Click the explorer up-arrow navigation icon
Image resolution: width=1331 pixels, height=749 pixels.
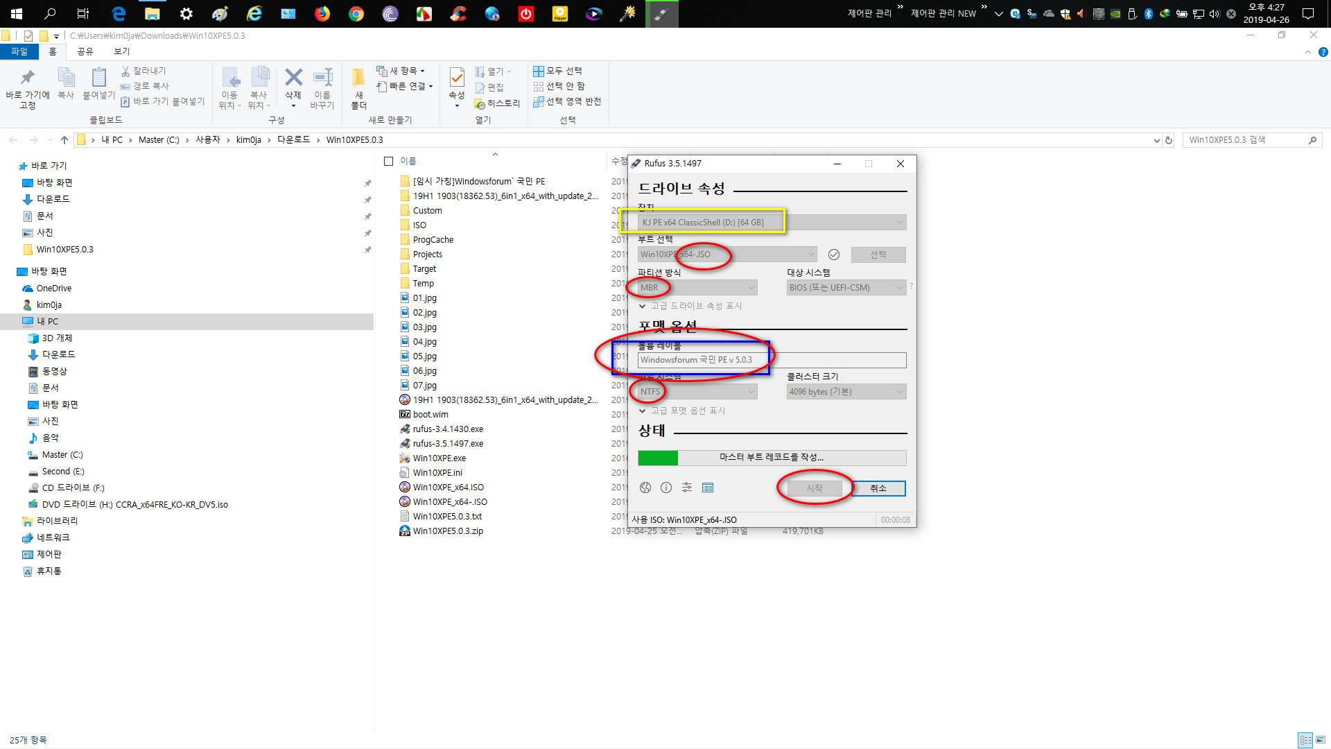tap(64, 139)
